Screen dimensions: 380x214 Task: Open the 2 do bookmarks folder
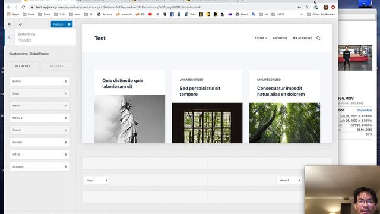tap(60, 14)
